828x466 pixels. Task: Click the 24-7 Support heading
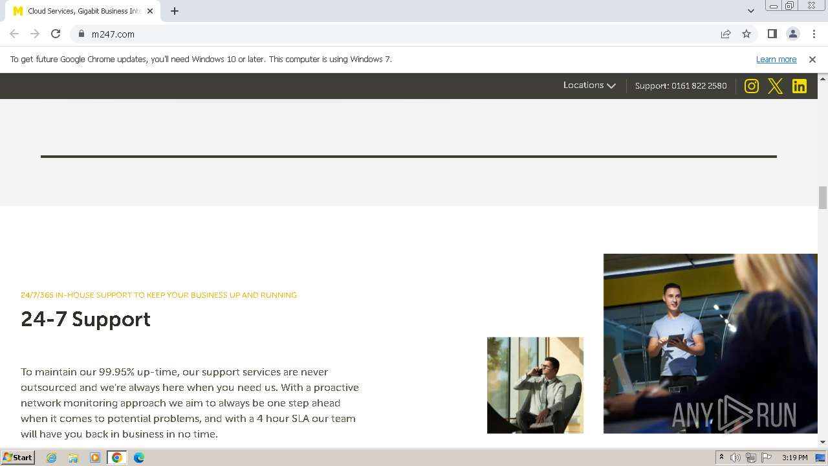85,319
